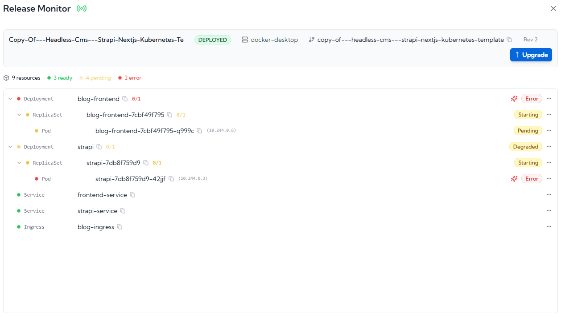561x318 pixels.
Task: Copy the strapi pod name
Action: (x=171, y=179)
